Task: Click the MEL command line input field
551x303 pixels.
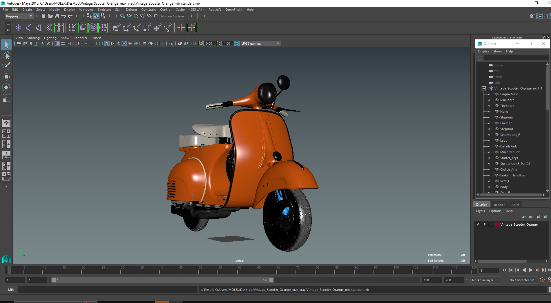Action: point(108,290)
